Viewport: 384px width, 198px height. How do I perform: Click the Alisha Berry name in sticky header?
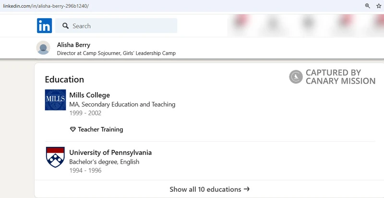73,45
